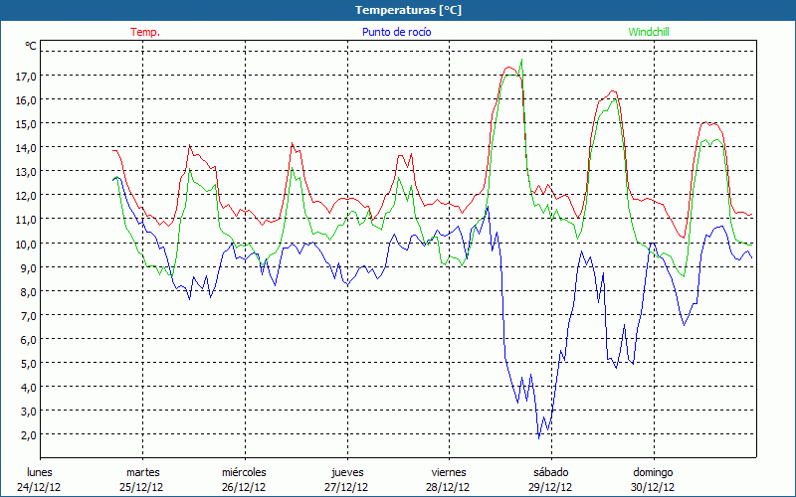
Task: Select domingo 30/12/12 date label
Action: click(x=654, y=479)
